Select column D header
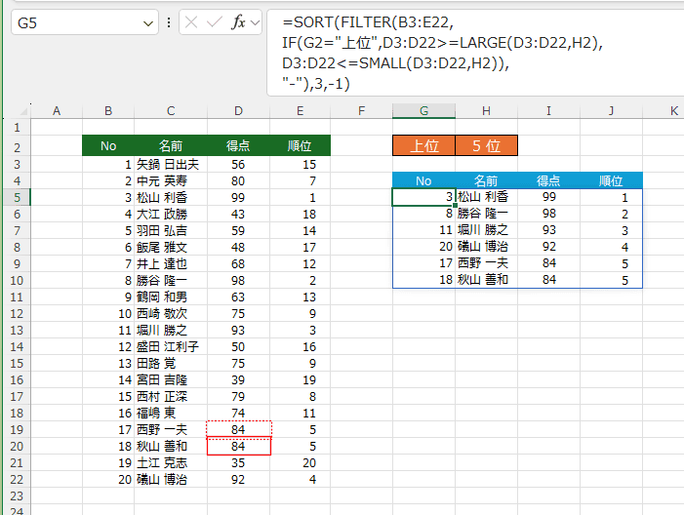The image size is (684, 515). 238,111
